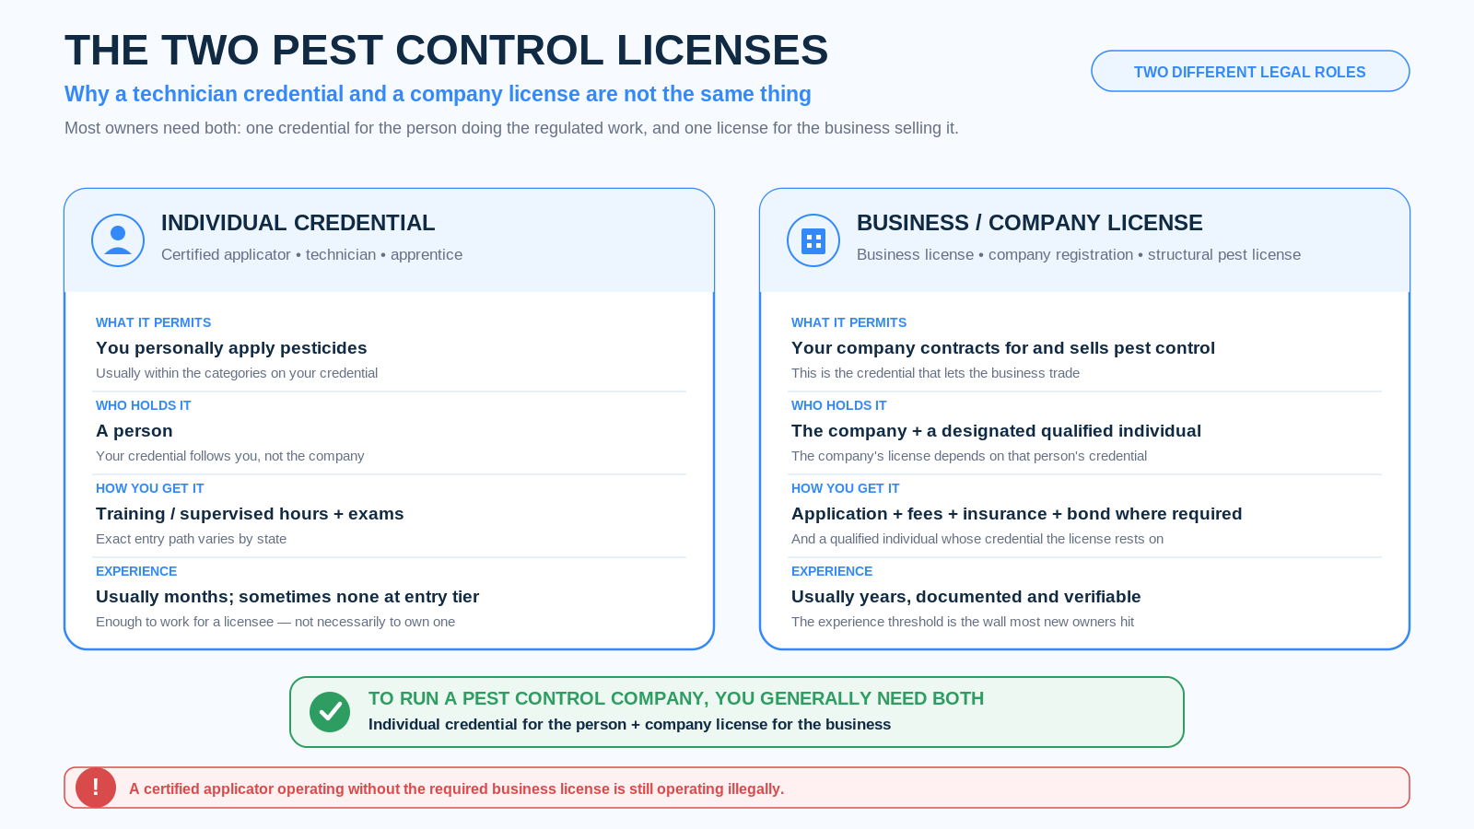Screen dimensions: 1474x829
Task: Click 'This is the credential that lets the business trade'
Action: 935,373
